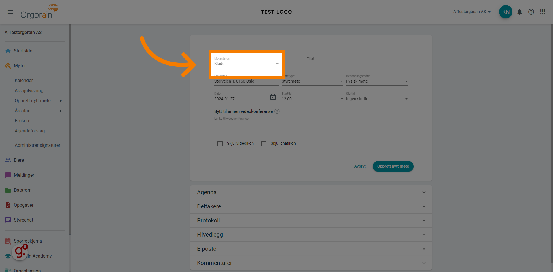This screenshot has width=553, height=272.
Task: Open the A Testorgbrain AS organization switcher
Action: click(472, 12)
